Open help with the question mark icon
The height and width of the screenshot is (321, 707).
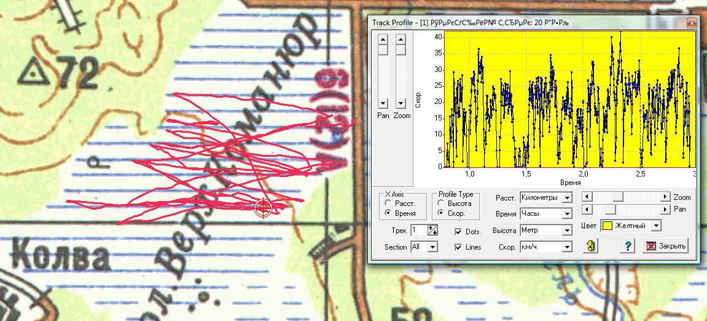pos(628,246)
